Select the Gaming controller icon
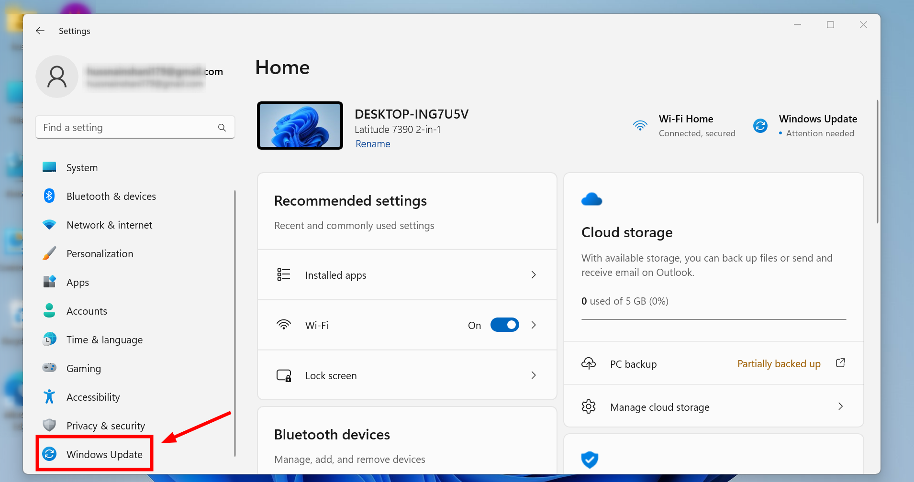The image size is (914, 482). click(49, 368)
